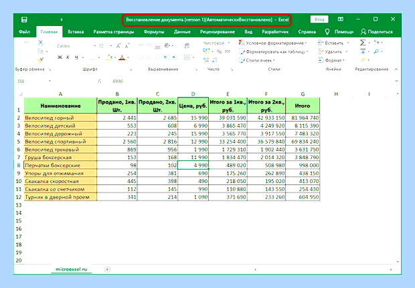The height and width of the screenshot is (288, 415).
Task: Click the text orientation icon
Action: point(167,45)
